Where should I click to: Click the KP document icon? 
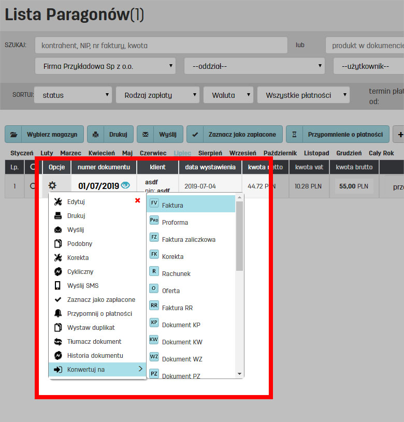154,323
